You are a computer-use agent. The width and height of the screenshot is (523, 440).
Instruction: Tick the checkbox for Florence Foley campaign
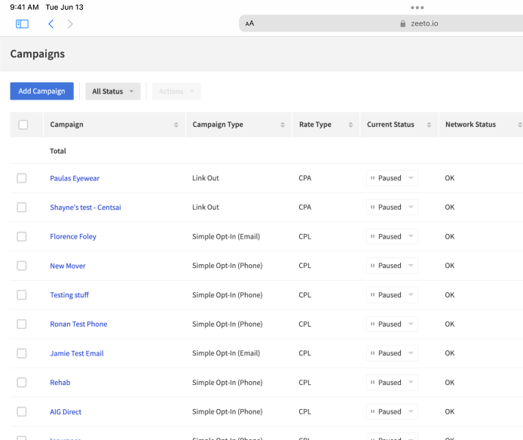[22, 236]
